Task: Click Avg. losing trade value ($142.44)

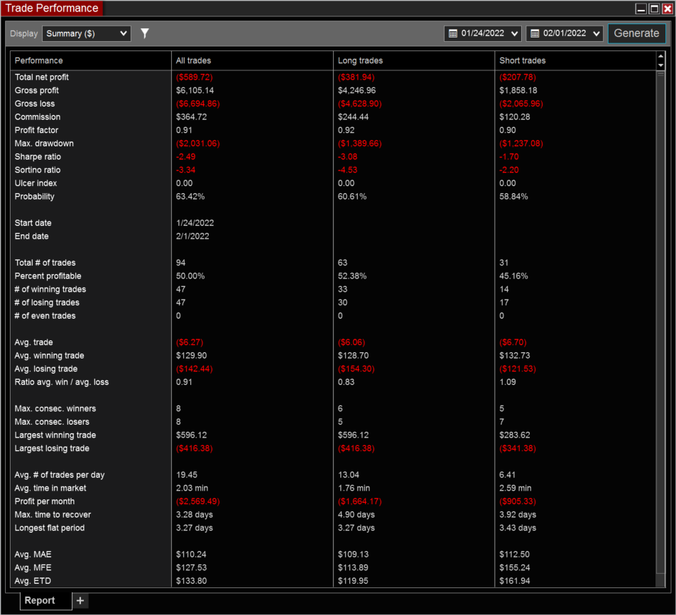Action: pos(195,369)
